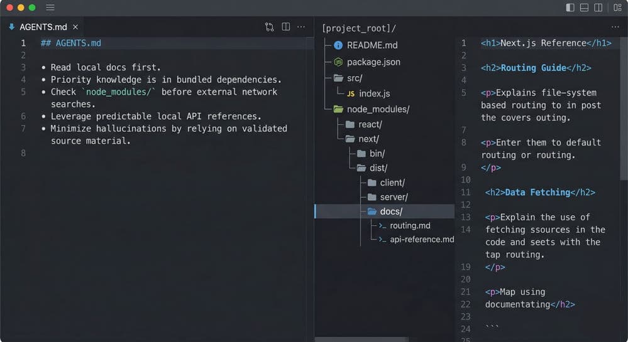628x342 pixels.
Task: Split the editor with the split icon
Action: point(285,27)
